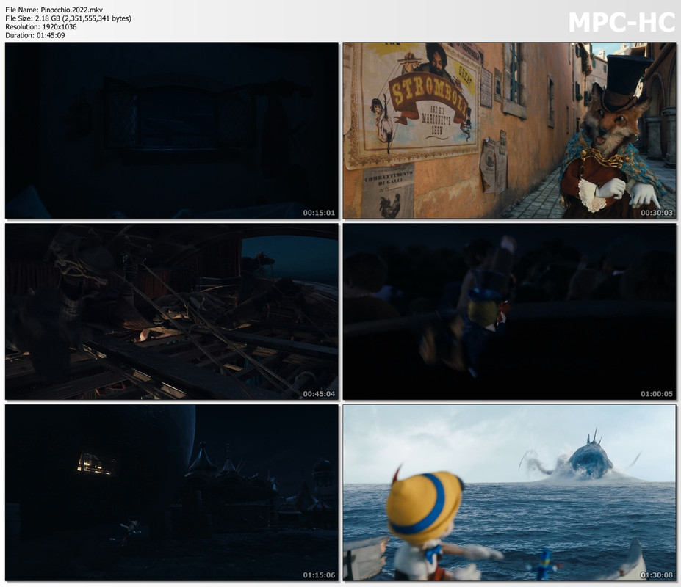Click the Duration 01:45:09 line
This screenshot has width=681, height=587.
pyautogui.click(x=35, y=35)
